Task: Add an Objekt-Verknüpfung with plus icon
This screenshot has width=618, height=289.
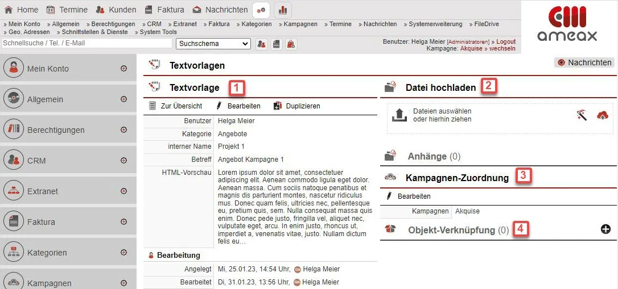Action: click(x=605, y=229)
